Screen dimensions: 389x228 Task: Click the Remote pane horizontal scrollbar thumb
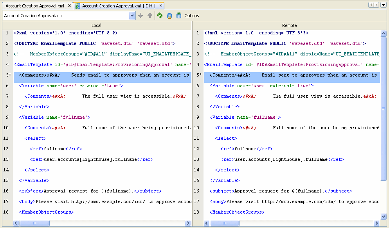(x=225, y=223)
